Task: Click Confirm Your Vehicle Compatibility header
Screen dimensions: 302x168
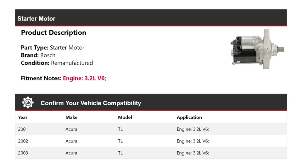Action: 91,103
